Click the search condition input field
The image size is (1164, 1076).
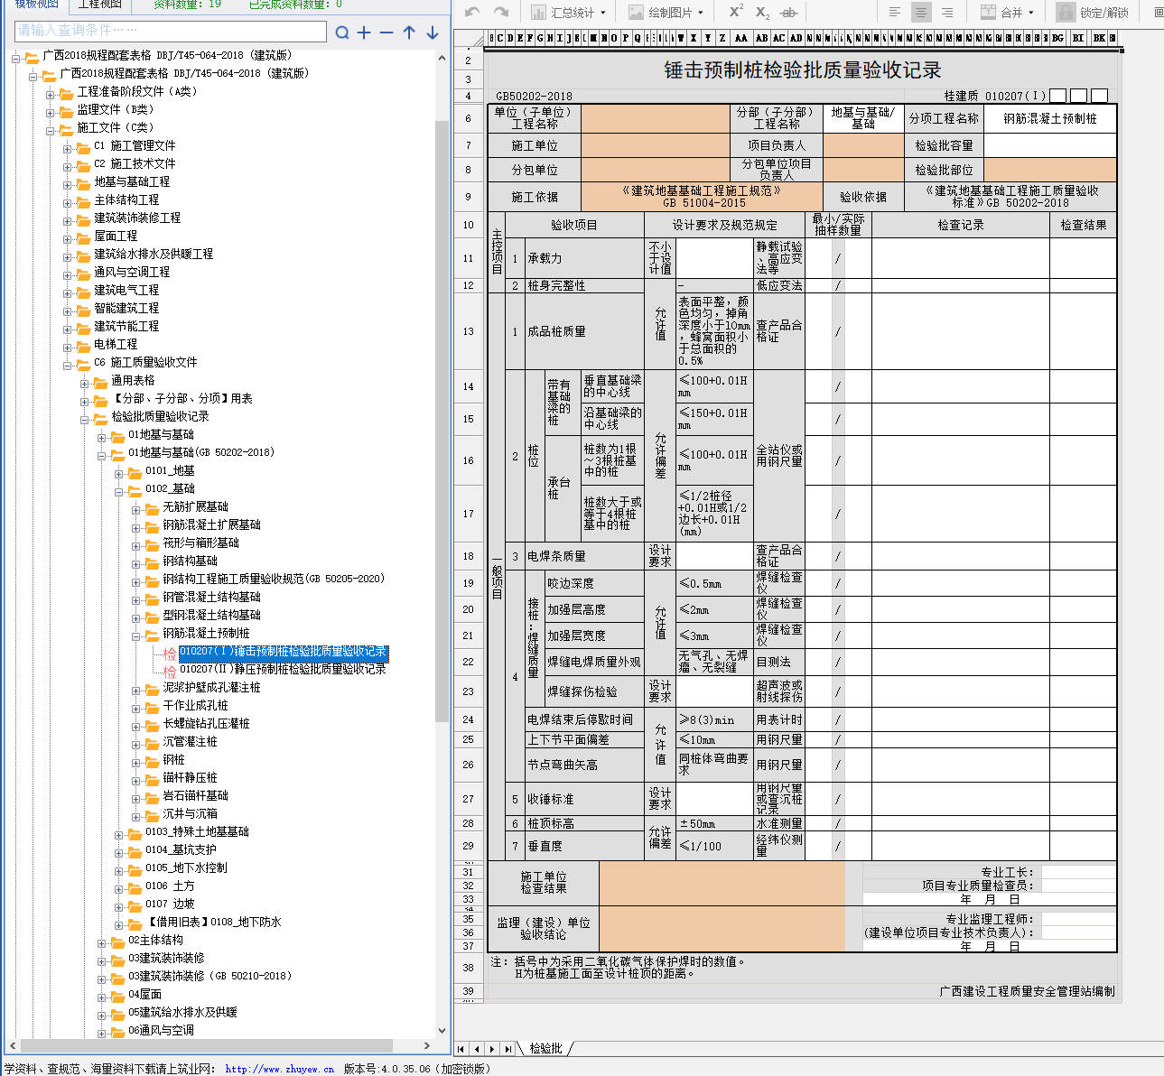170,31
